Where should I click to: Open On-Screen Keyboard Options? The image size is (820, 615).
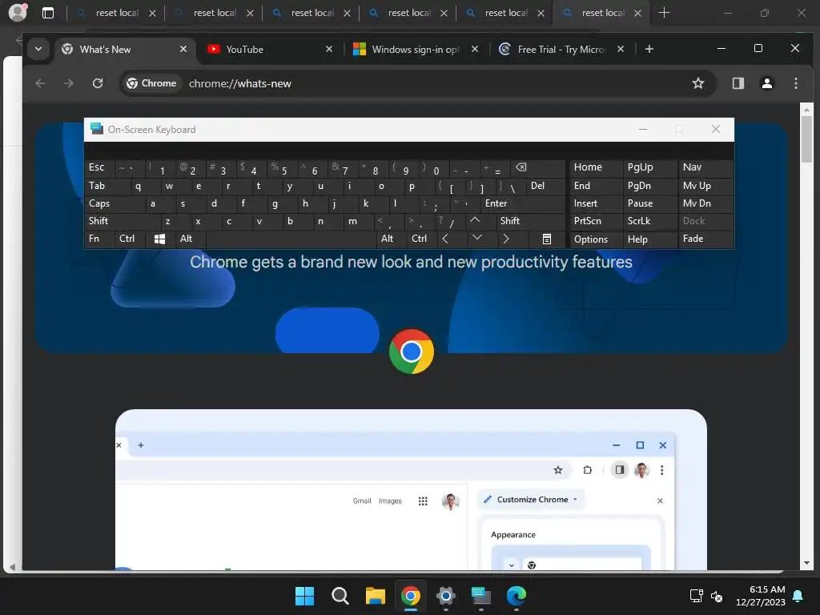596,239
